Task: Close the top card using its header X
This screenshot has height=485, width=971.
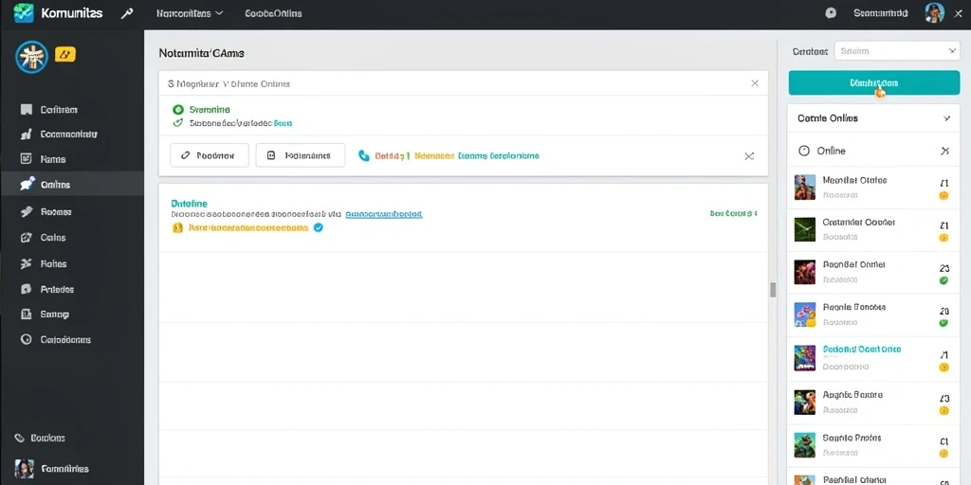Action: click(x=754, y=83)
